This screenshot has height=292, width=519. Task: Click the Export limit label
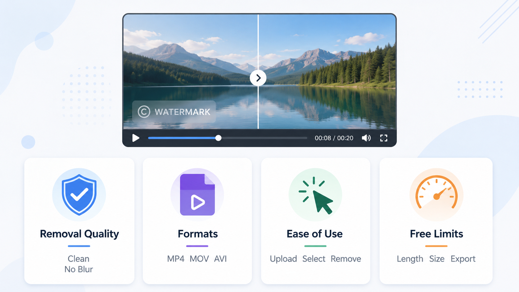[463, 259]
